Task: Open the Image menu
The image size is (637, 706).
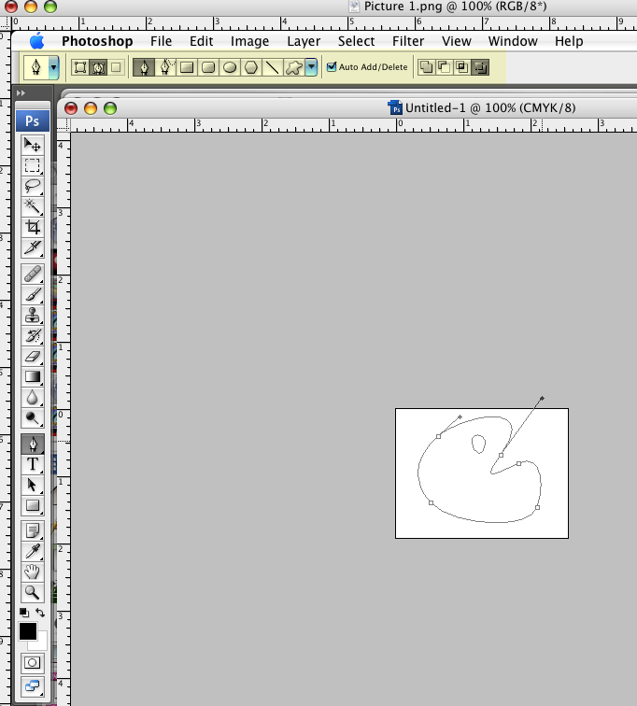Action: coord(249,41)
